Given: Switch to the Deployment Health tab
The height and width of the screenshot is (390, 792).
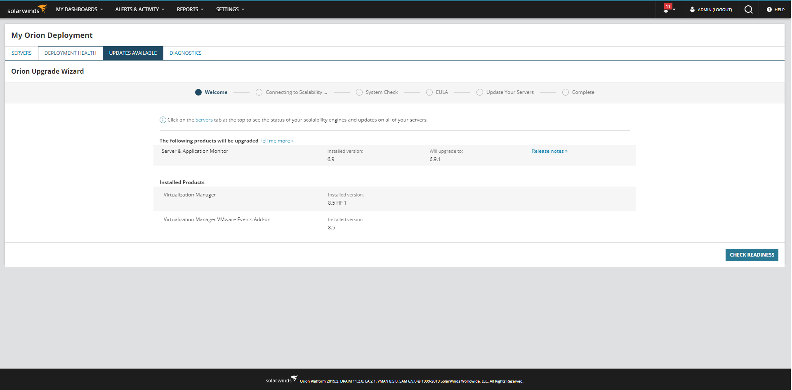Looking at the screenshot, I should tap(71, 53).
